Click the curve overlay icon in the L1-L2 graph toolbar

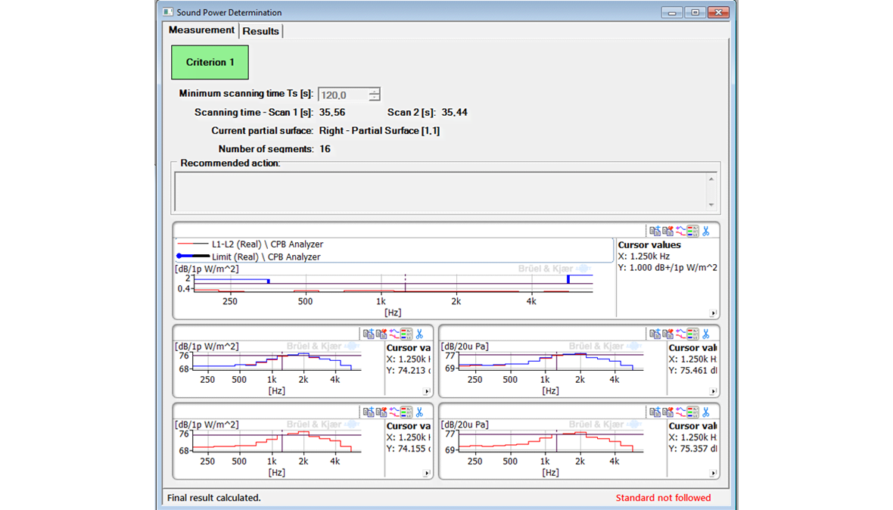pyautogui.click(x=680, y=231)
